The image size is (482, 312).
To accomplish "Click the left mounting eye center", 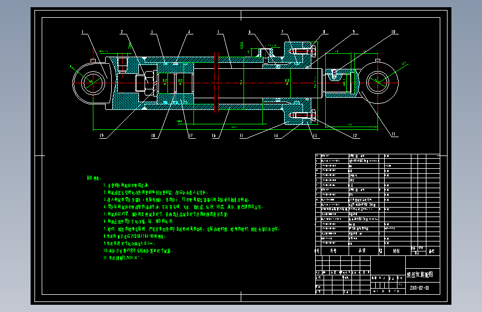I will pos(93,83).
